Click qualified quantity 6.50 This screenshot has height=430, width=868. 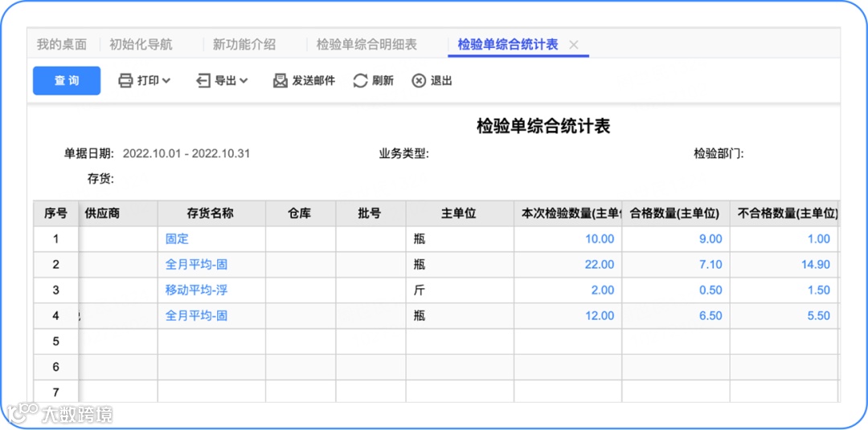pyautogui.click(x=710, y=315)
